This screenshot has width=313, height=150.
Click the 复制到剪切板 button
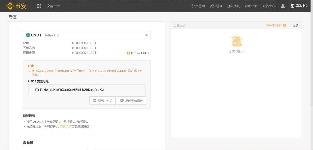pos(131,101)
